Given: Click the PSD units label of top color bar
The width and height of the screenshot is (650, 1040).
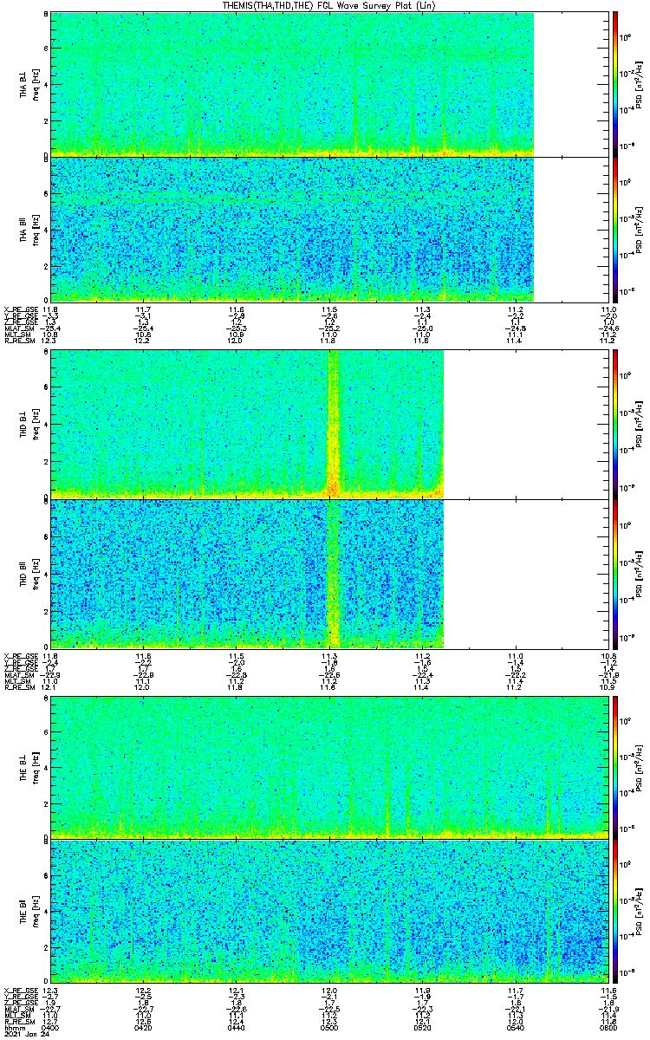Looking at the screenshot, I should (x=640, y=85).
